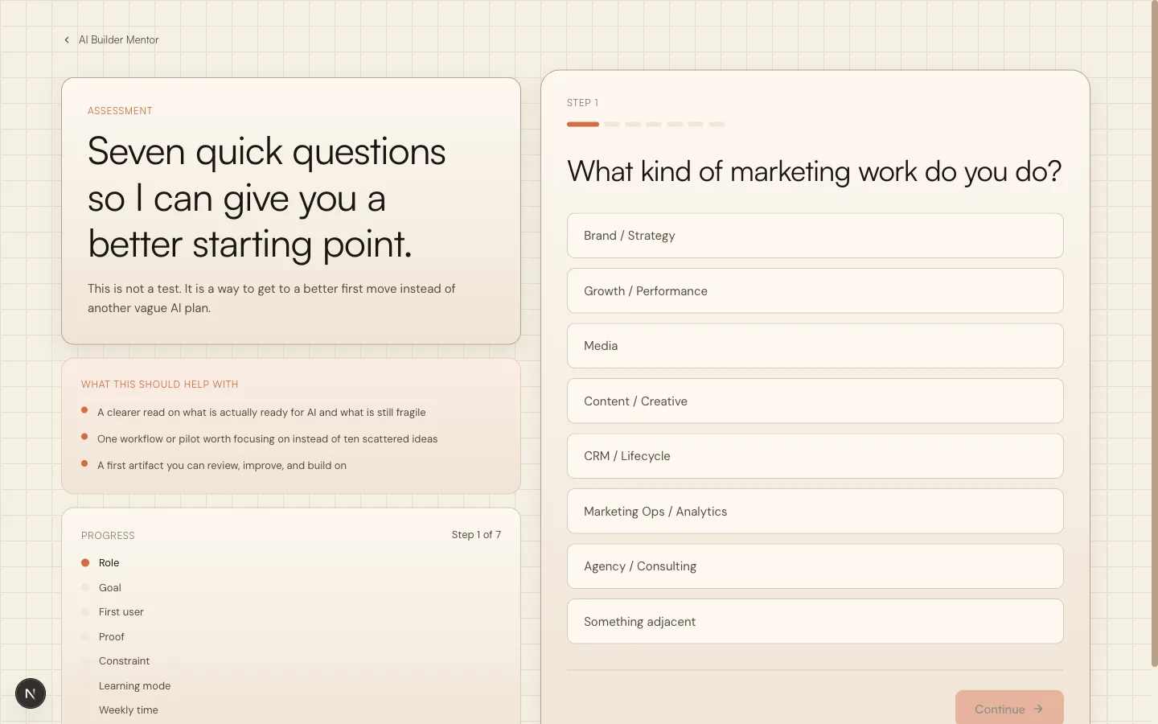This screenshot has width=1158, height=724.
Task: Choose Growth / Performance as marketing work
Action: point(815,290)
